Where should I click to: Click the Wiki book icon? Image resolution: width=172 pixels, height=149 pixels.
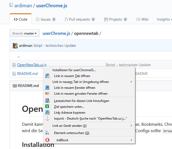click(x=138, y=20)
